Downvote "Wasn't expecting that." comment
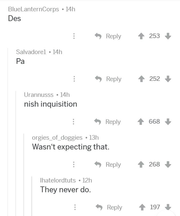This screenshot has height=216, width=180. (168, 165)
